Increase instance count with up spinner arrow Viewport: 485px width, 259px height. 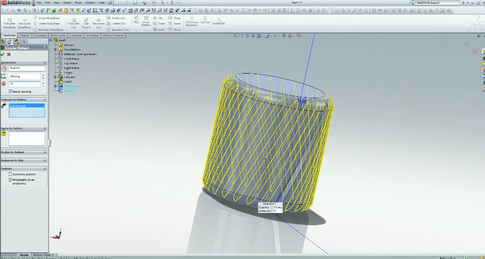point(44,83)
